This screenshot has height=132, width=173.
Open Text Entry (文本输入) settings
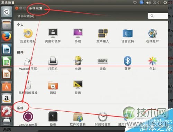coord(103,36)
